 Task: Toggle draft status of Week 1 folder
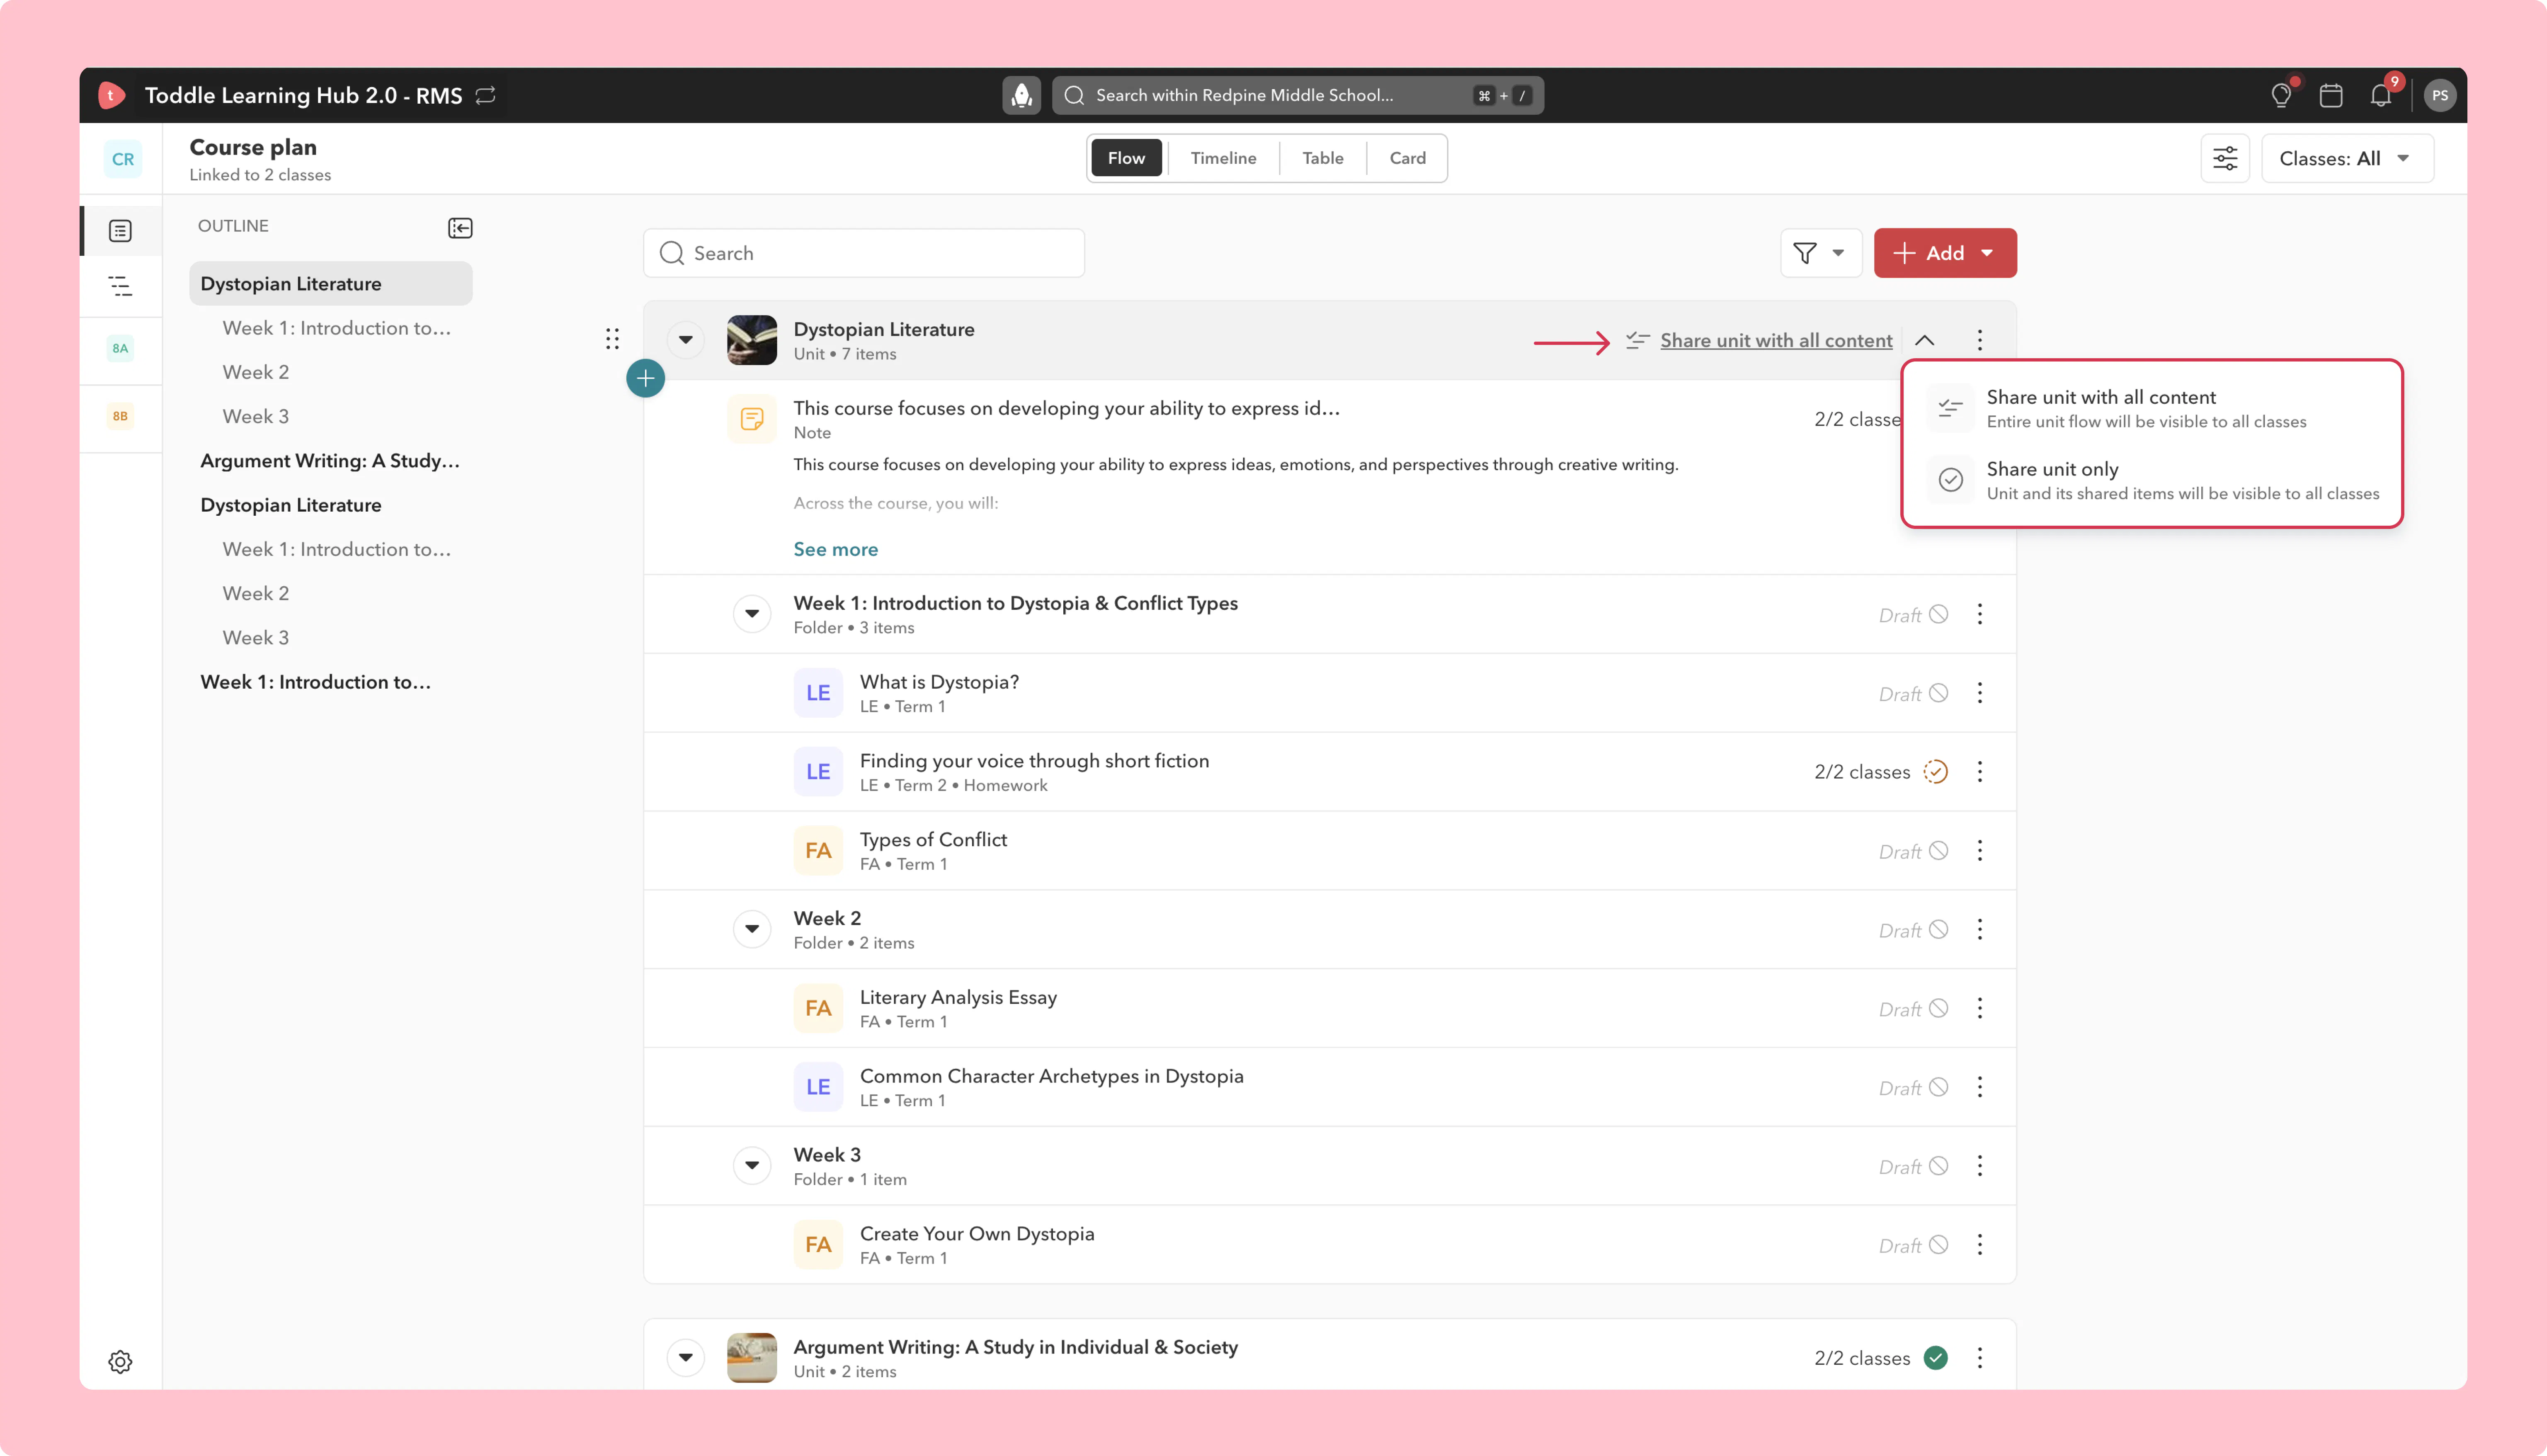1938,614
